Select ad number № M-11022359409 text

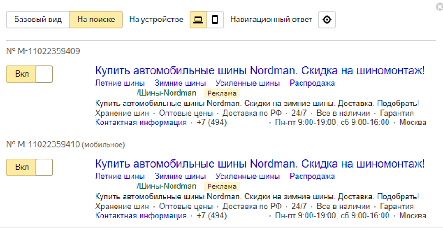click(43, 51)
